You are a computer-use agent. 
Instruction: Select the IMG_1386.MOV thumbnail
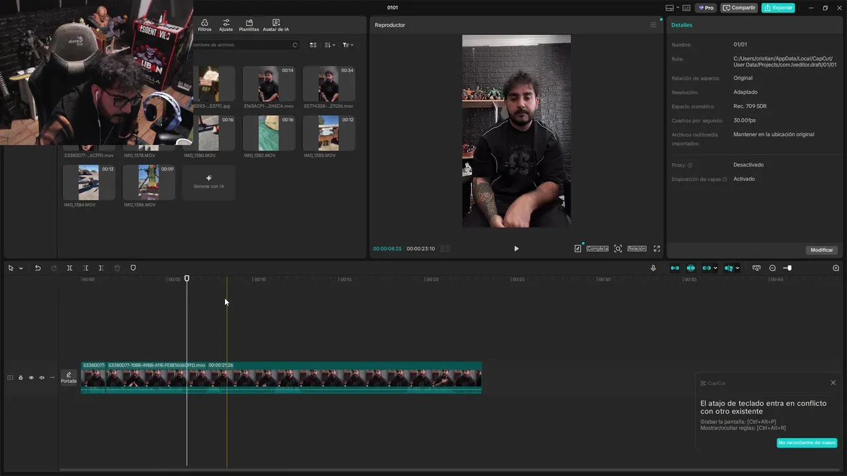pyautogui.click(x=149, y=182)
